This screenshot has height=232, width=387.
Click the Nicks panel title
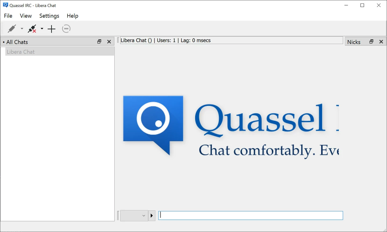click(x=354, y=42)
